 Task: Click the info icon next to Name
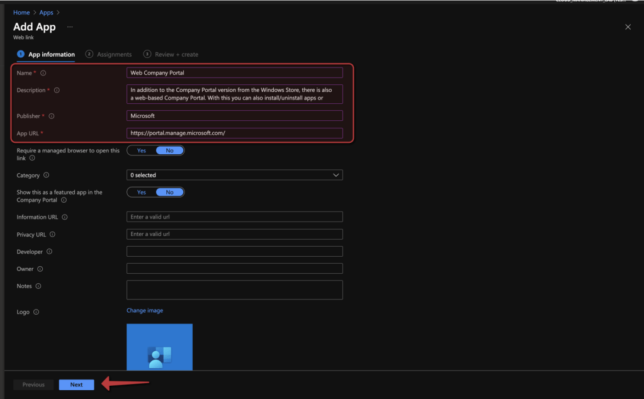[43, 73]
